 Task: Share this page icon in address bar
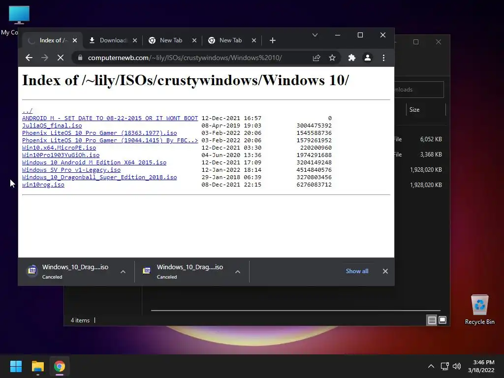coord(316,58)
